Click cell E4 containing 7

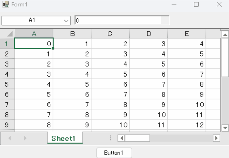click(187, 74)
